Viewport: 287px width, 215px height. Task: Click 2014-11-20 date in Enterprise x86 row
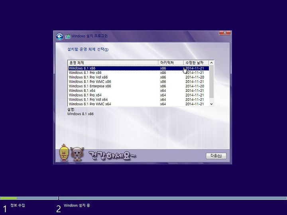tap(195, 86)
